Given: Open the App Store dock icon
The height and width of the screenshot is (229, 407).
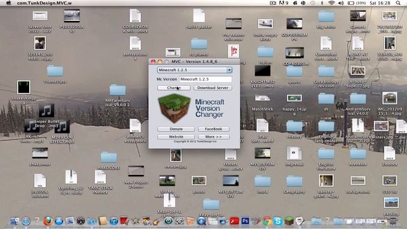Looking at the screenshot, I should click(59, 221).
